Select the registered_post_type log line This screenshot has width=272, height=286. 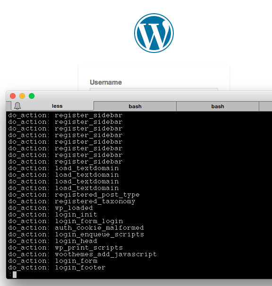click(x=74, y=195)
